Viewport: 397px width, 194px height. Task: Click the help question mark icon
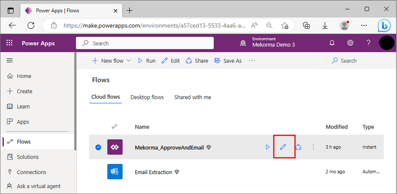pyautogui.click(x=369, y=43)
